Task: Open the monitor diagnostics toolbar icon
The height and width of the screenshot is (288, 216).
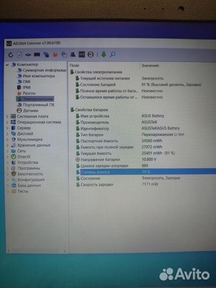Action: pyautogui.click(x=46, y=54)
